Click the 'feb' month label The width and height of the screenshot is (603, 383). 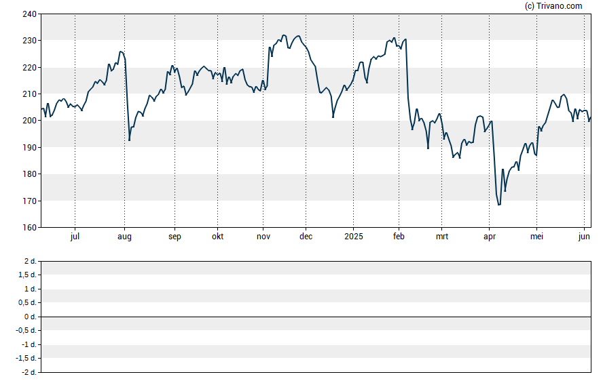click(x=399, y=237)
